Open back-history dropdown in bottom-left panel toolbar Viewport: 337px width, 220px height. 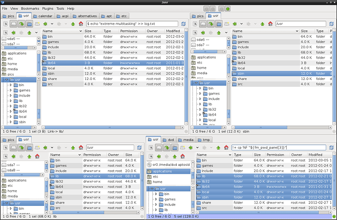tap(52, 148)
